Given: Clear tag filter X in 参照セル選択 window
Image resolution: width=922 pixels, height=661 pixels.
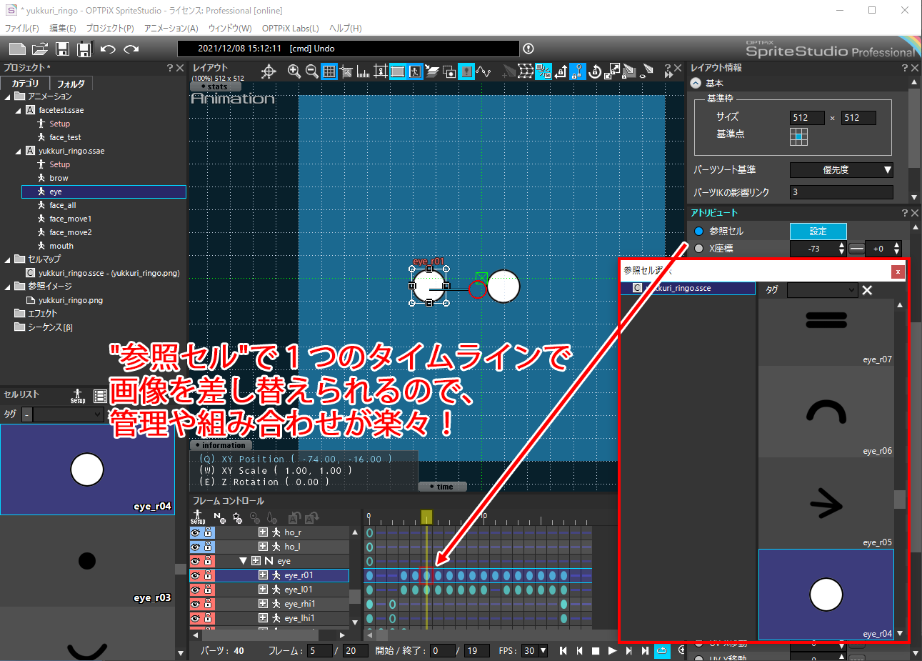Looking at the screenshot, I should (x=867, y=290).
